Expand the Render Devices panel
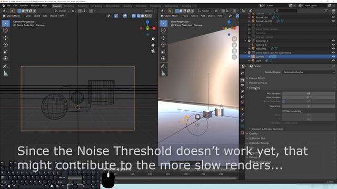The width and height of the screenshot is (337, 189). (257, 83)
